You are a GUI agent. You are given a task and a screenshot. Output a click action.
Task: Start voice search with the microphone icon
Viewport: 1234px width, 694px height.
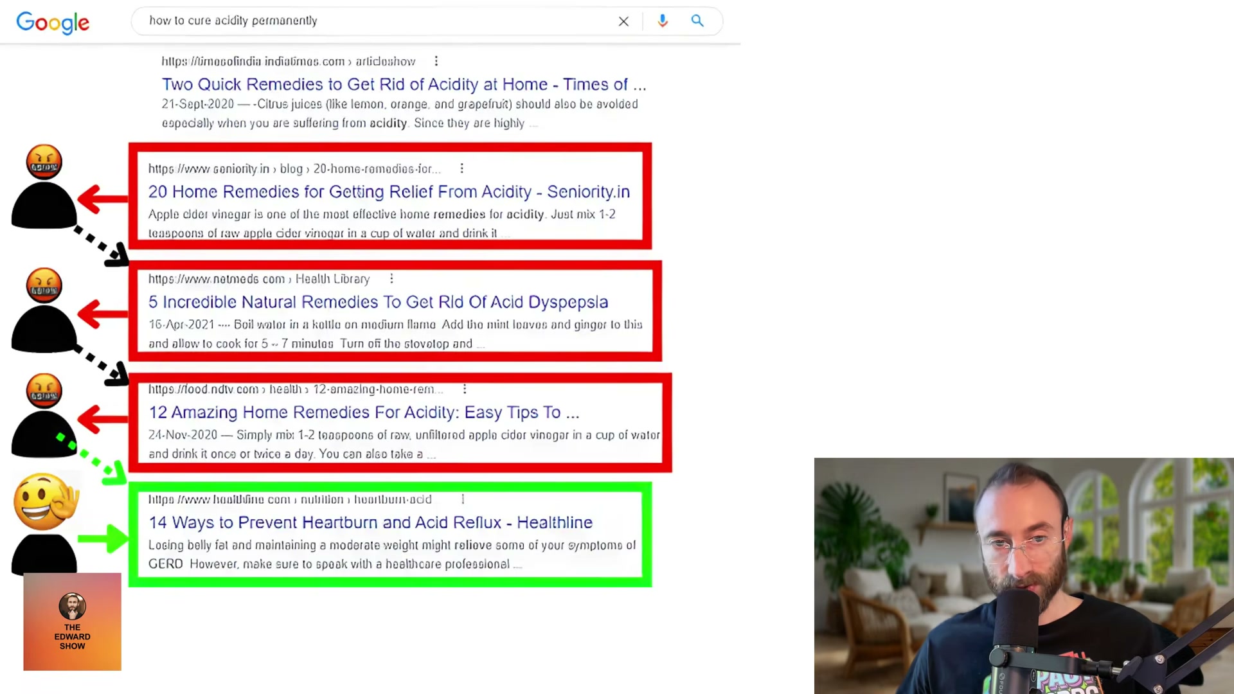point(663,21)
